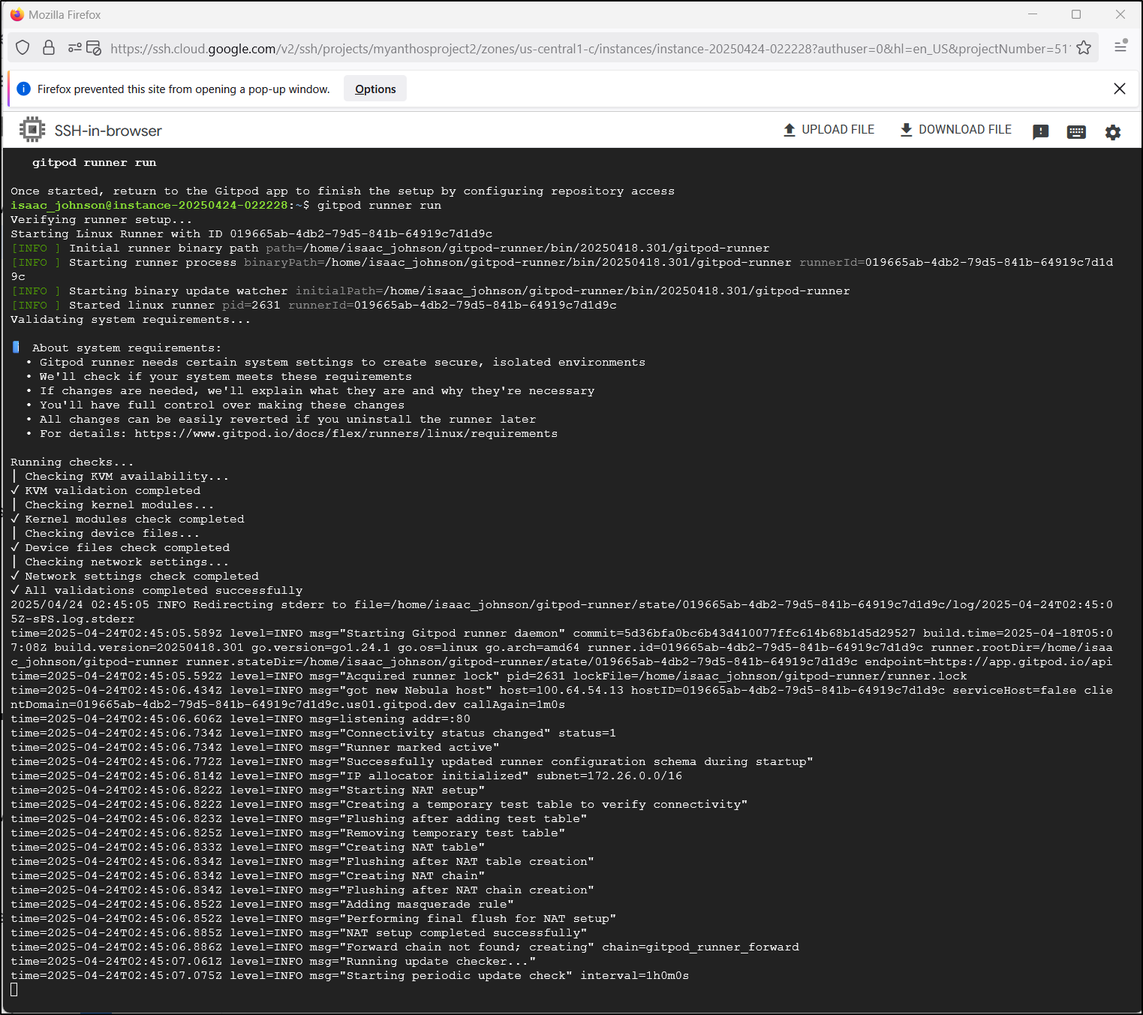Close the Firefox window

pos(1120,14)
